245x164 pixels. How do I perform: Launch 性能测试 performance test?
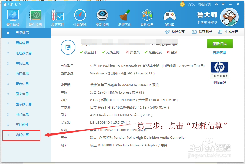80,18
